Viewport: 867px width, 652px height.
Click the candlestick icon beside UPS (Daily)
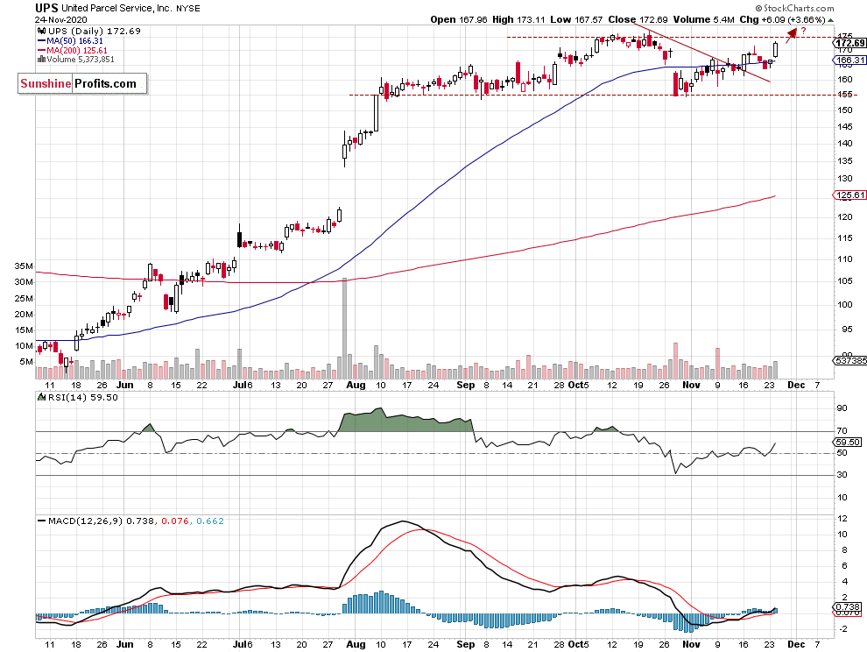click(x=41, y=32)
